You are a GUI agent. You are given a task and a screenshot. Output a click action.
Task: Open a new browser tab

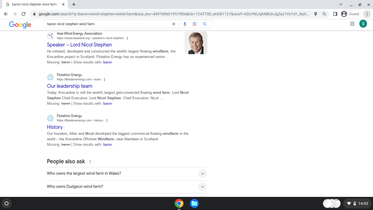tap(74, 4)
